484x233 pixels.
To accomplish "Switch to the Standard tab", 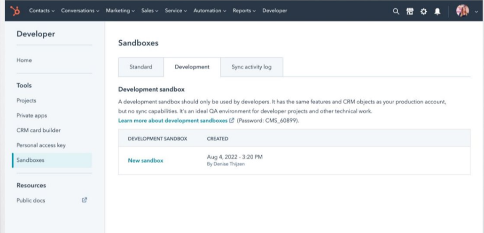I will point(141,67).
